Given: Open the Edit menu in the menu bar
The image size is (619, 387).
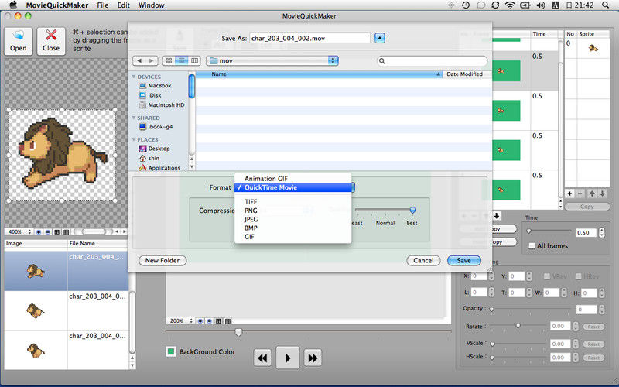Looking at the screenshot, I should [124, 5].
